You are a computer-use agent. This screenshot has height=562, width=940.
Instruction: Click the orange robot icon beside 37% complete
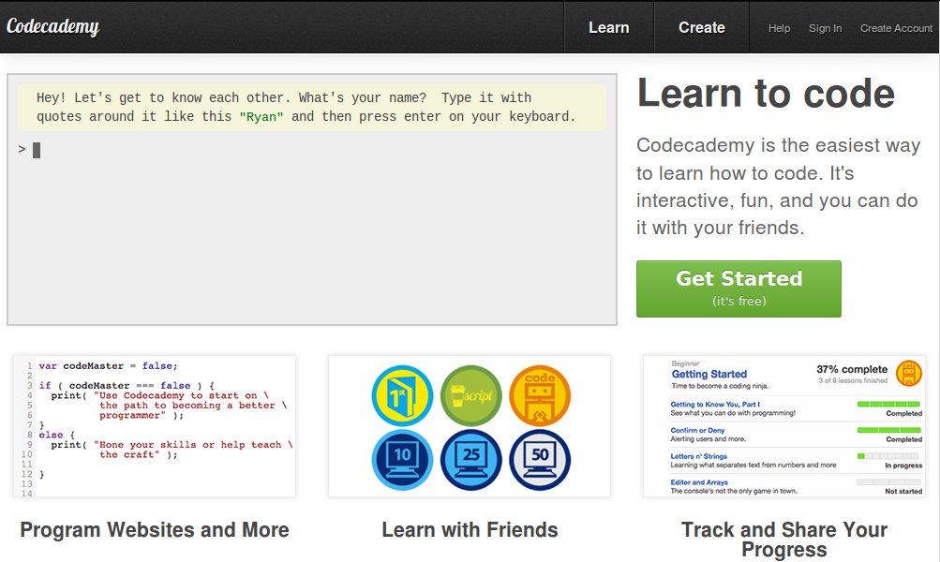coord(909,374)
